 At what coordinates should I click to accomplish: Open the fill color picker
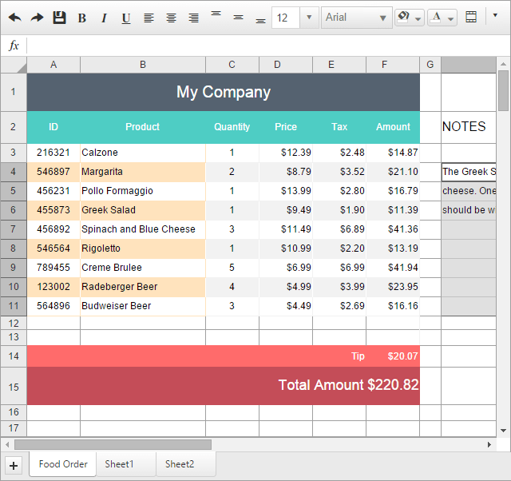point(410,18)
